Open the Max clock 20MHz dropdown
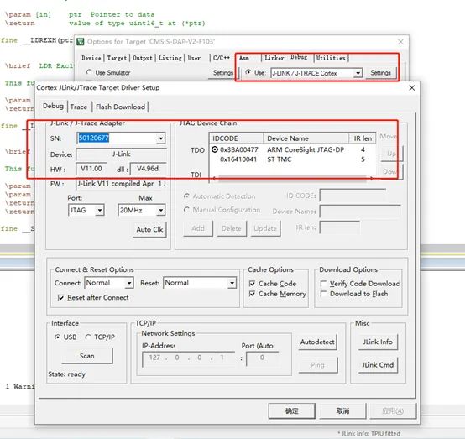 tap(160, 211)
